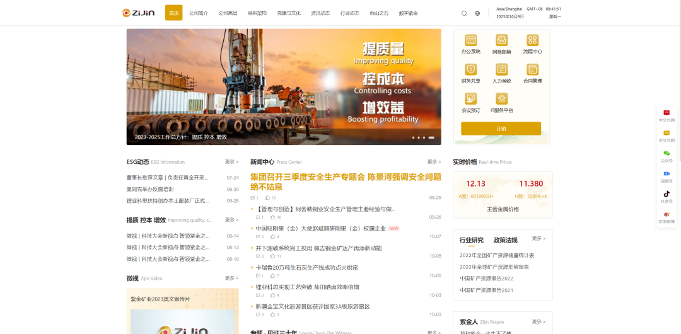Screen dimensions: 681x334
Task: Click the 注销 logout button
Action: pos(501,129)
